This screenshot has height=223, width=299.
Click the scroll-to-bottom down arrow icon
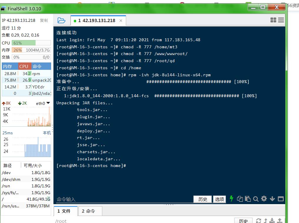coord(272,199)
